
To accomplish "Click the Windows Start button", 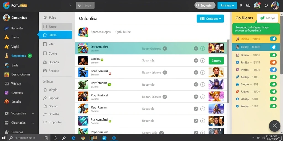I will click(4, 138).
